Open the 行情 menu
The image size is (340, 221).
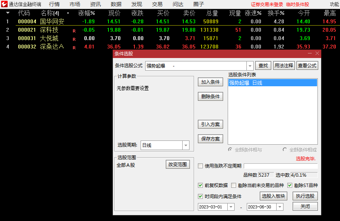(x=54, y=4)
